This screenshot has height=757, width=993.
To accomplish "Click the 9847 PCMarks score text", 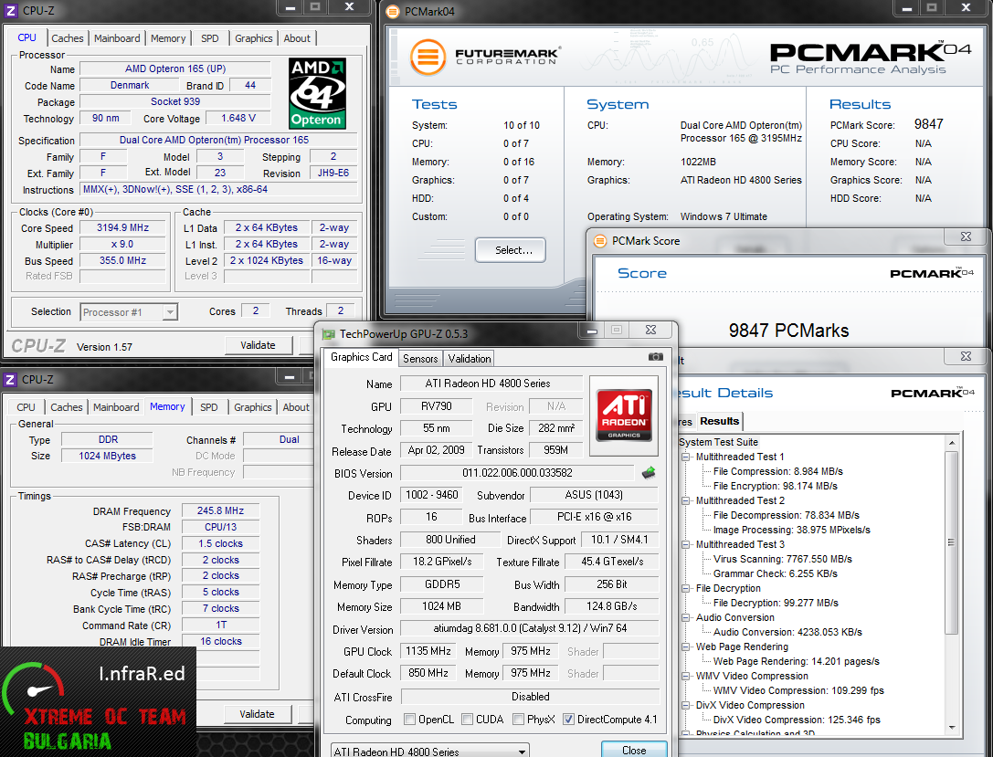I will click(788, 331).
